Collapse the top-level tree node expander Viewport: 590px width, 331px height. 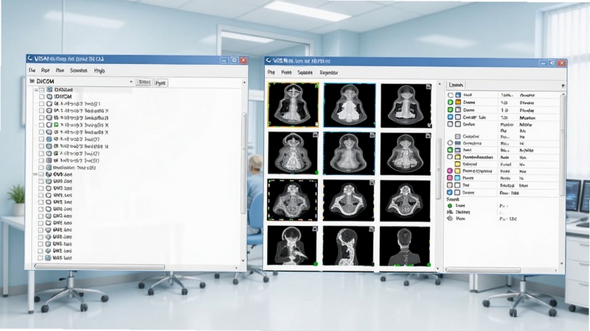tap(36, 90)
